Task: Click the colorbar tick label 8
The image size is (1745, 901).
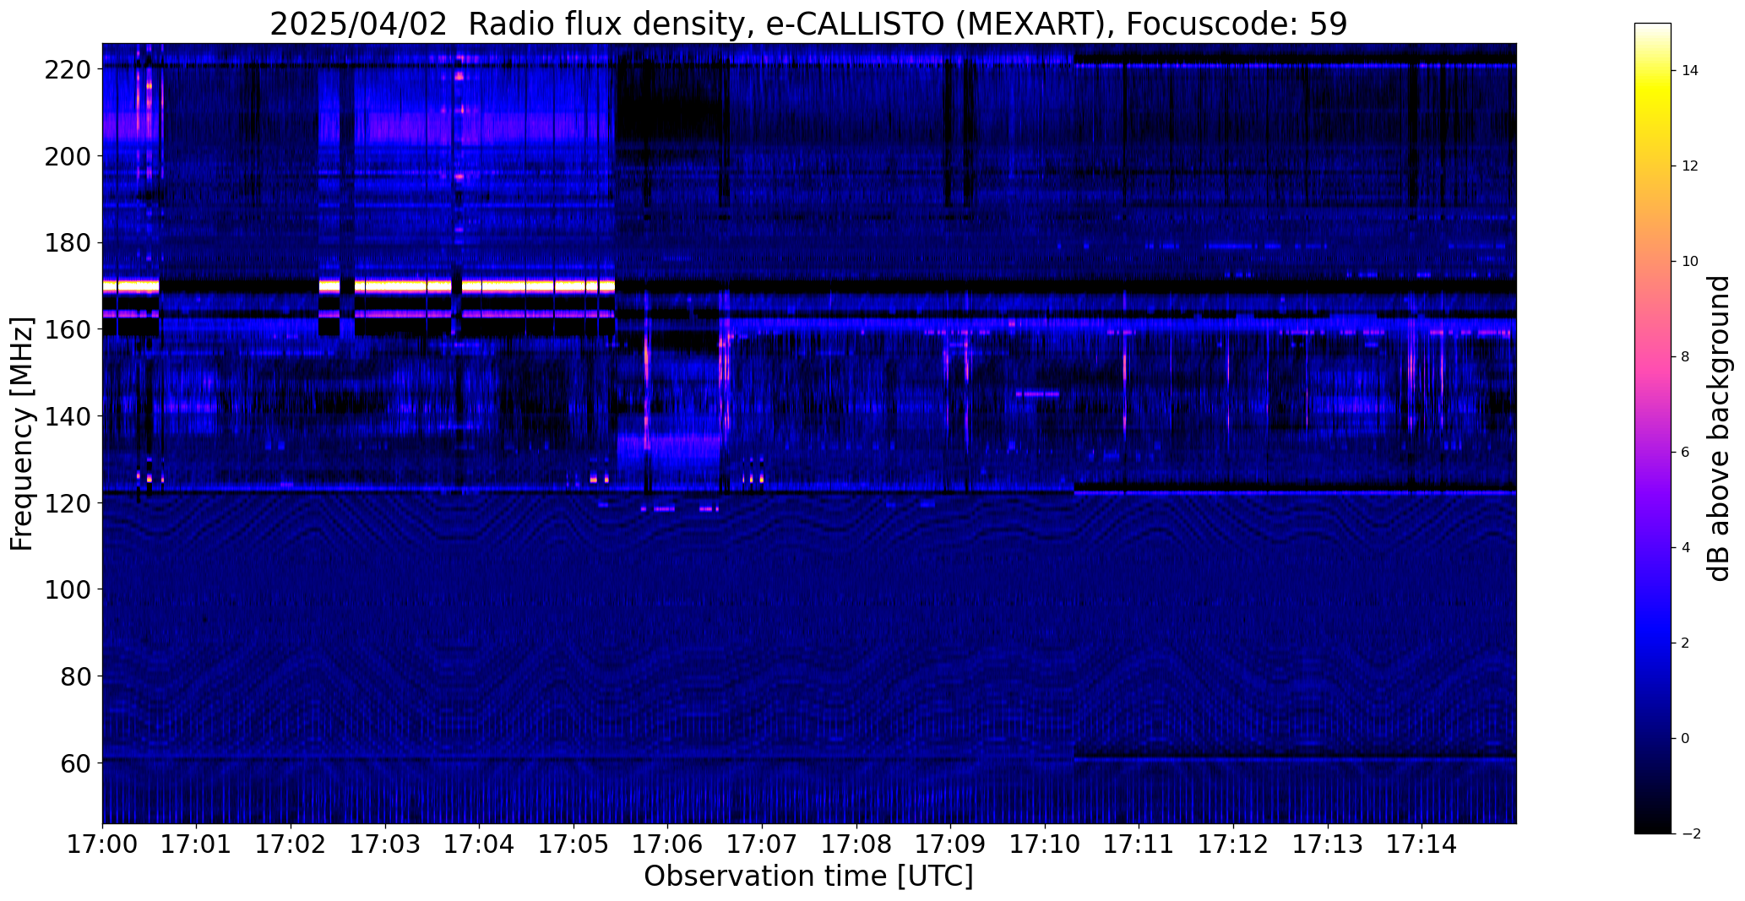Action: pyautogui.click(x=1686, y=357)
